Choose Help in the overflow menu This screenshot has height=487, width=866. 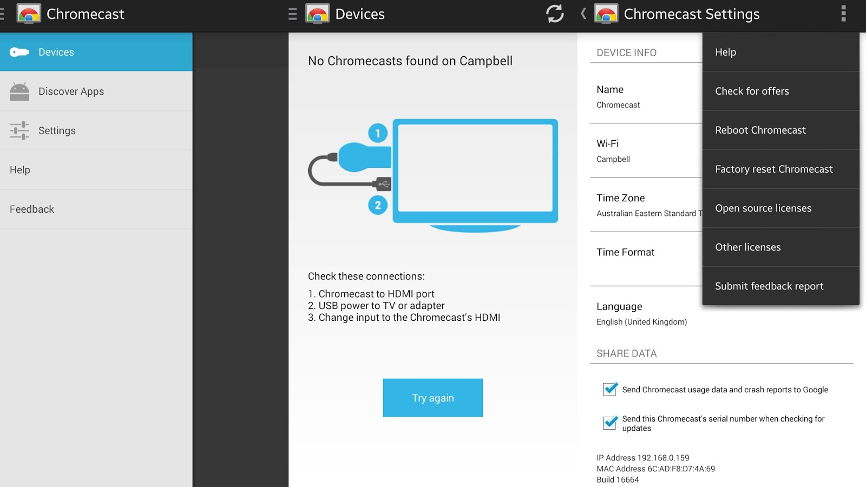tap(781, 52)
